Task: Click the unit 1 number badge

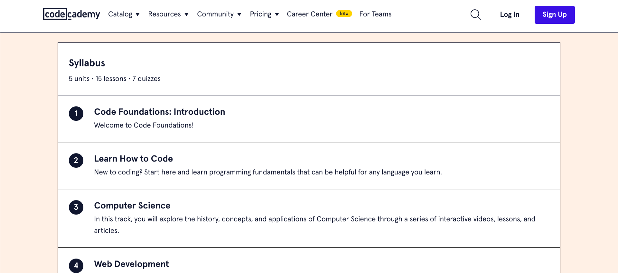Action: [x=76, y=114]
